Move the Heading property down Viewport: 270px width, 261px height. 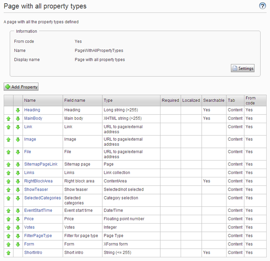pyautogui.click(x=18, y=110)
